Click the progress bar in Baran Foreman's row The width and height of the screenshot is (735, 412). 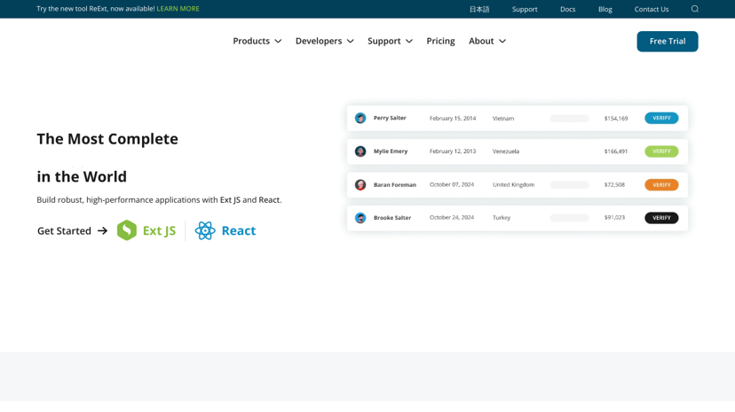[x=570, y=184]
